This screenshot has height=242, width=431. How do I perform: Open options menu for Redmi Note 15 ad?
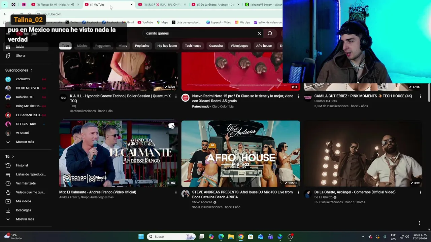click(298, 96)
